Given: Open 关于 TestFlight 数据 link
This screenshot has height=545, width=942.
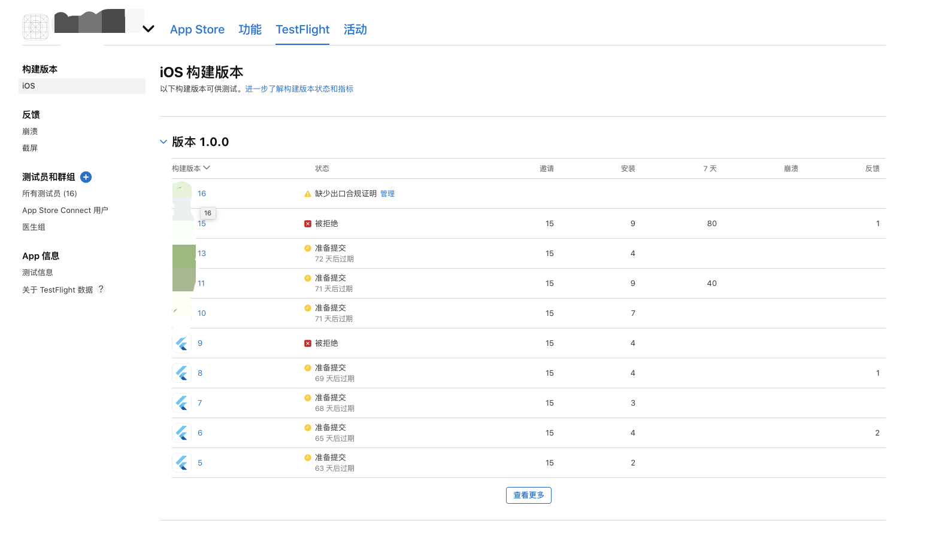Looking at the screenshot, I should (x=57, y=290).
